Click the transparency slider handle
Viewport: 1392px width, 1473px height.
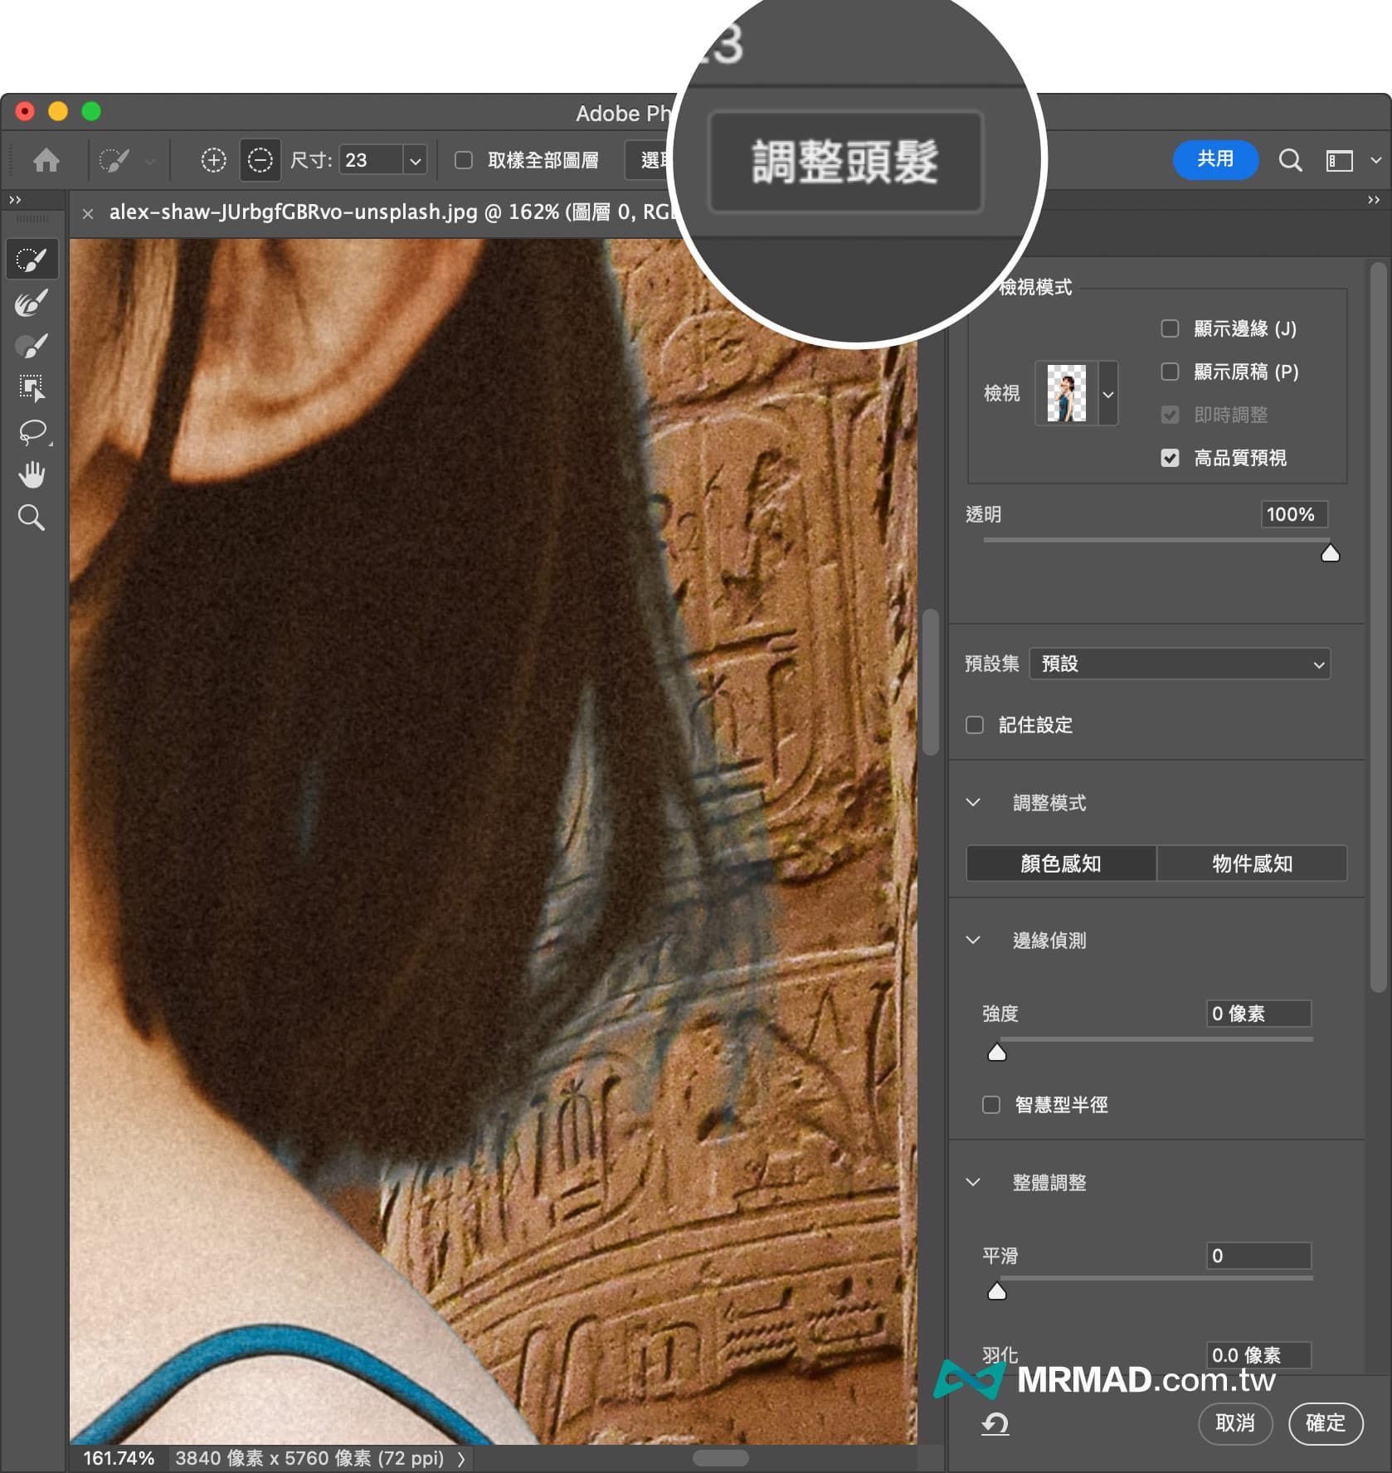tap(1330, 552)
